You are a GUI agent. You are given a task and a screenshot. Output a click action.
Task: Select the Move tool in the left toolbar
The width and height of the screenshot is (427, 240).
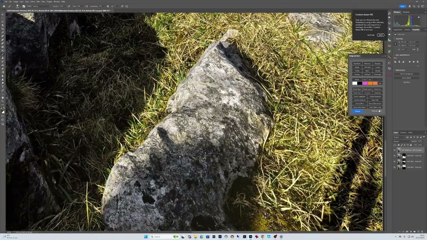[3, 14]
